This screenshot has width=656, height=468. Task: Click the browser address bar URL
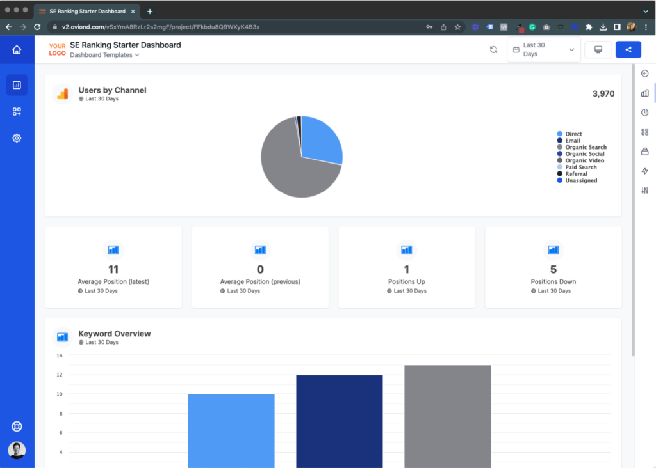tap(161, 27)
